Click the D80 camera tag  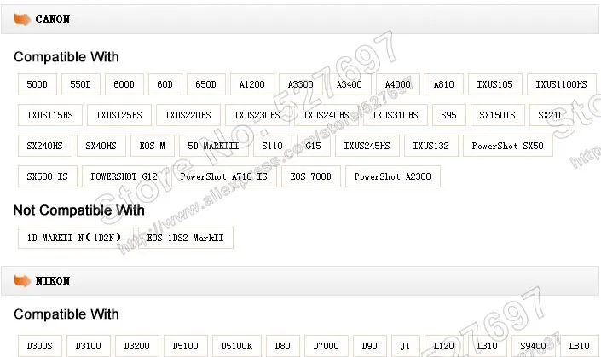click(x=283, y=346)
